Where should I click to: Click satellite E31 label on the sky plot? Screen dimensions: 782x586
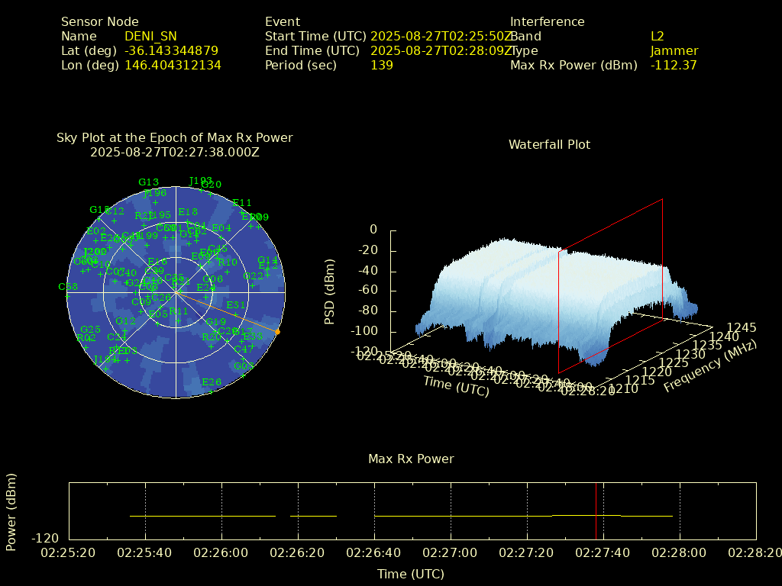[236, 305]
